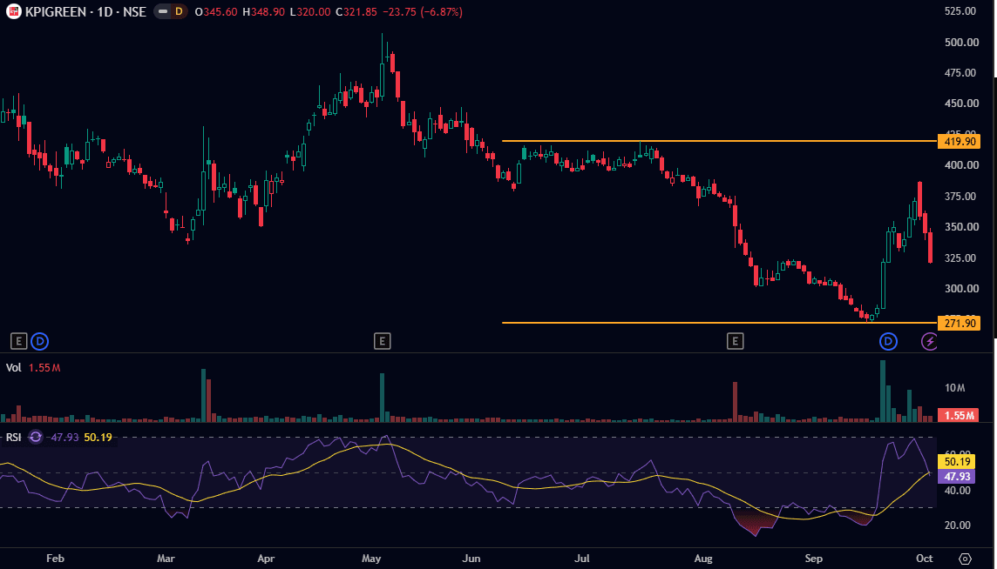Open the earnings E marker in August

pos(735,342)
